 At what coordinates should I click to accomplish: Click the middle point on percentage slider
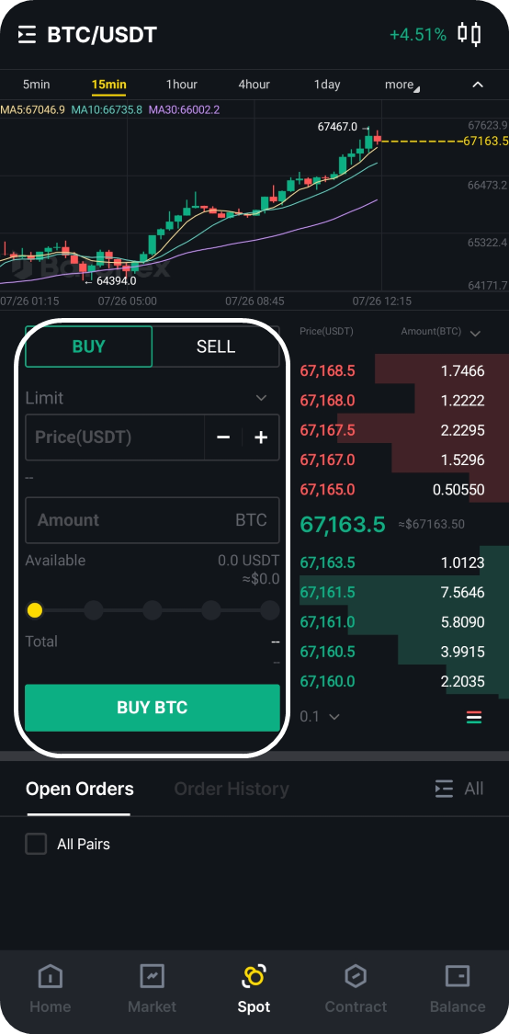[153, 610]
